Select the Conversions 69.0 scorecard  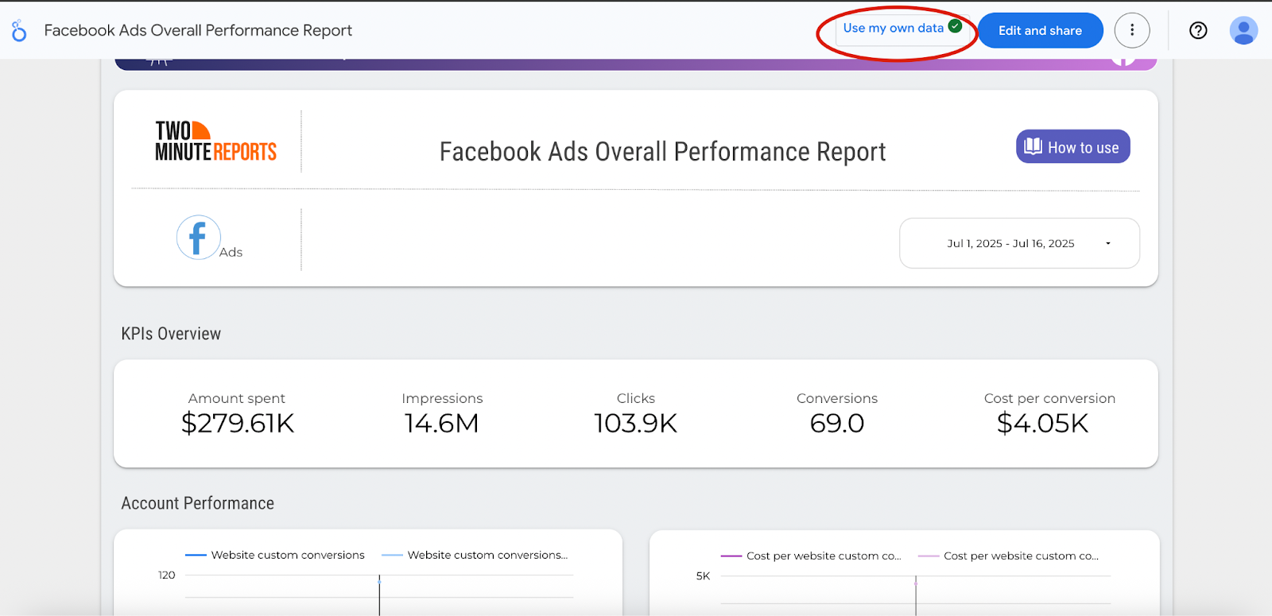click(837, 413)
